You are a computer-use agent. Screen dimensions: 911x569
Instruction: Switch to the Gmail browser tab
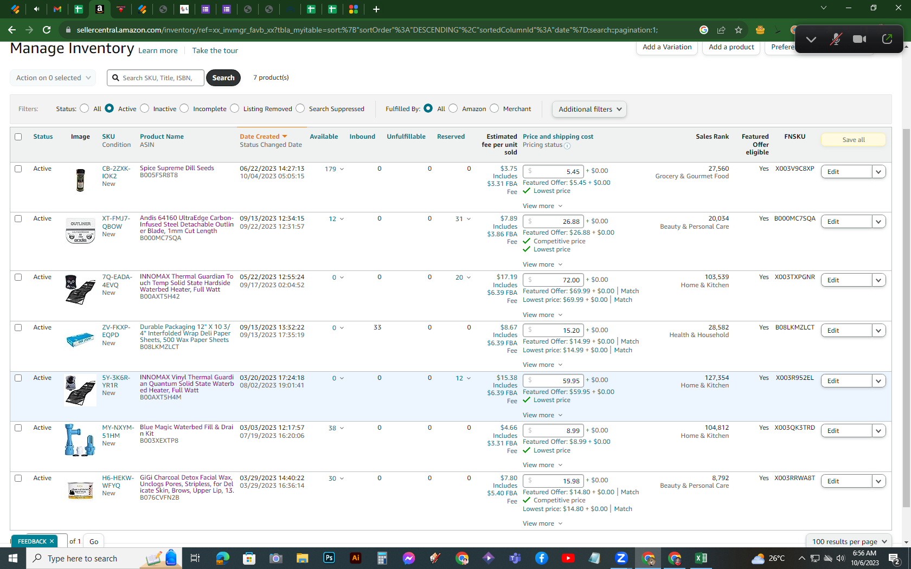click(x=57, y=9)
